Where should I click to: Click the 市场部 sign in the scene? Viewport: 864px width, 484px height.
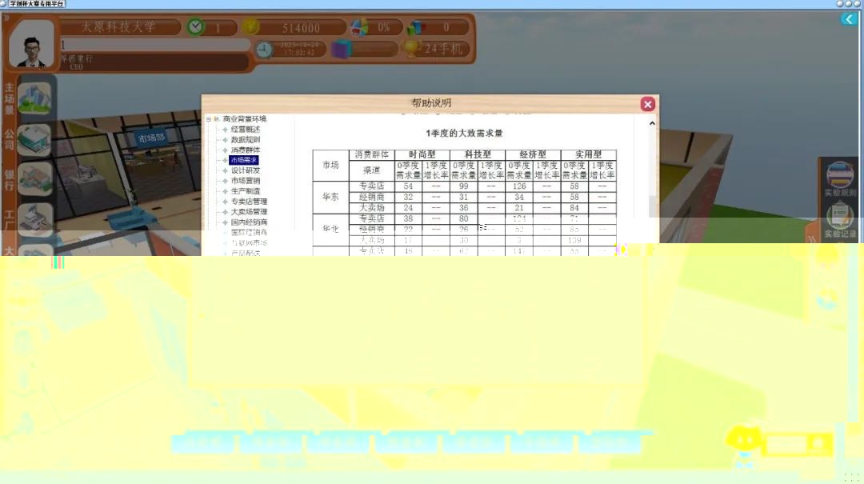tap(151, 138)
